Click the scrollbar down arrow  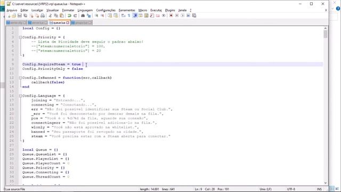pos(326,183)
